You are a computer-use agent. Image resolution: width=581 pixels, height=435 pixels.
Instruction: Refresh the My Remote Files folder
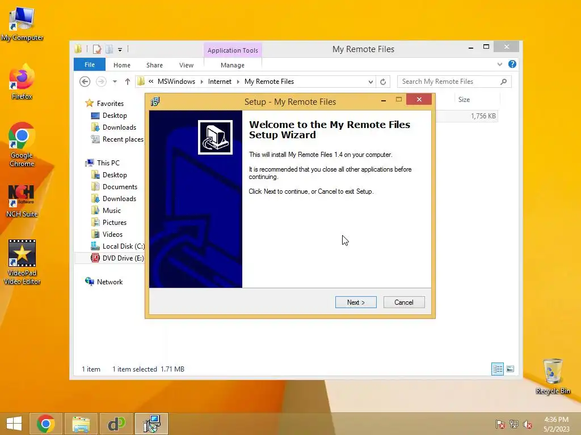383,82
